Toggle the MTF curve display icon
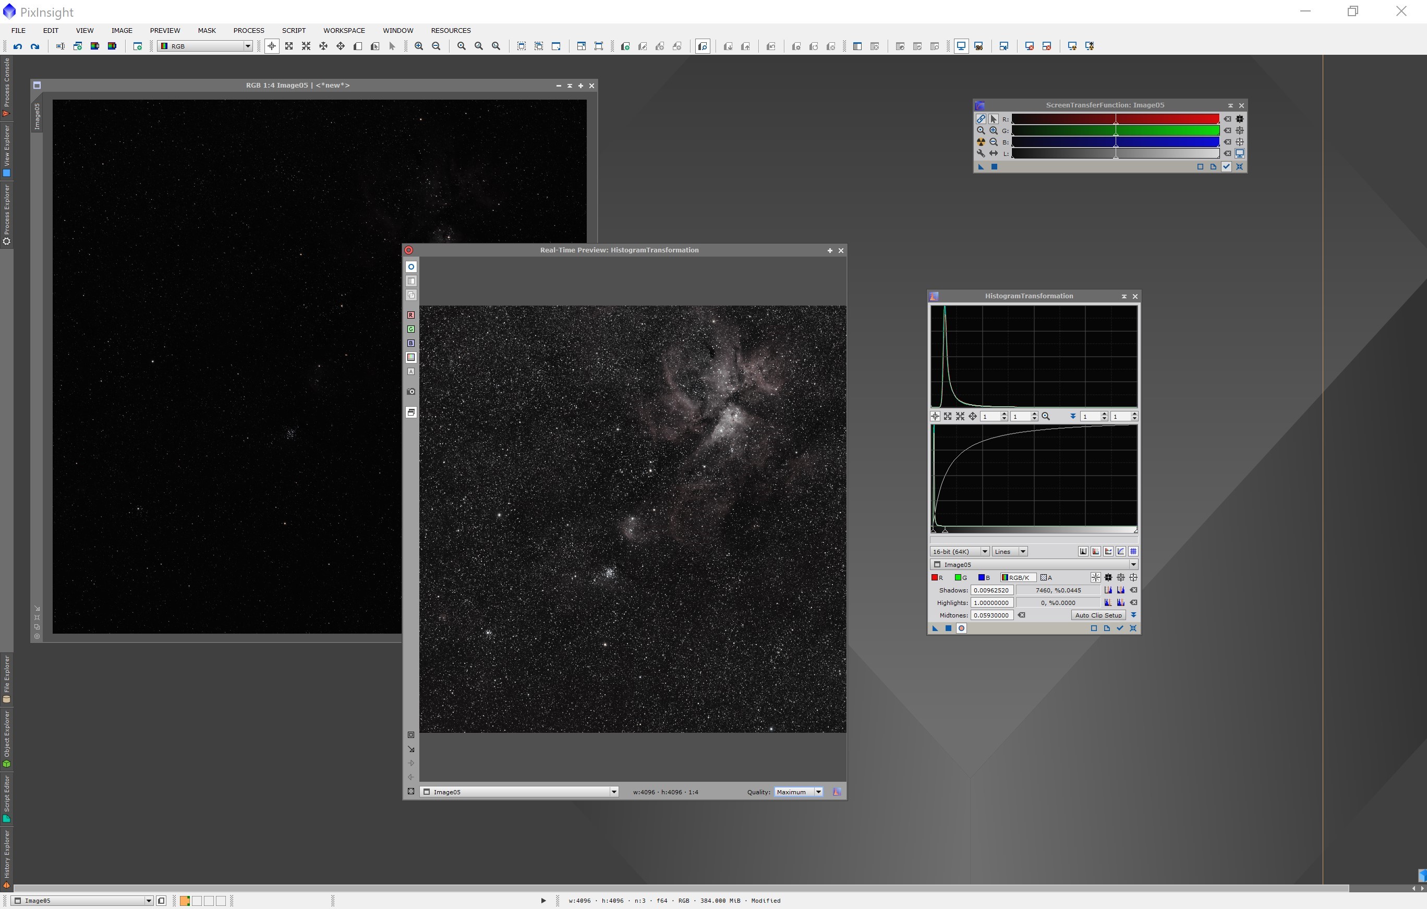 [1121, 552]
